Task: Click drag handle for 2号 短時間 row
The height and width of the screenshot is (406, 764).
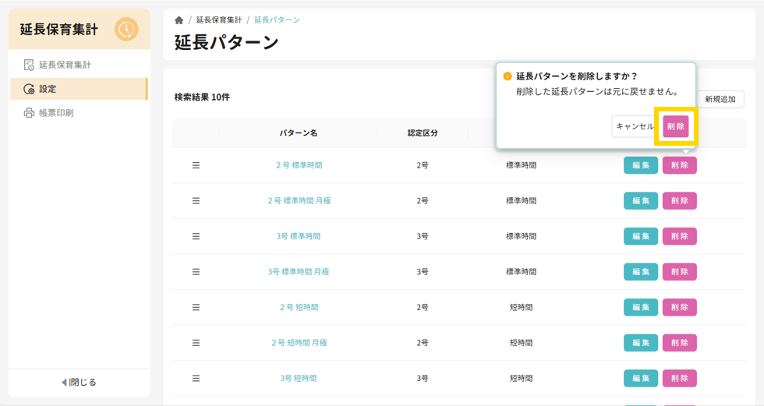Action: [x=196, y=307]
